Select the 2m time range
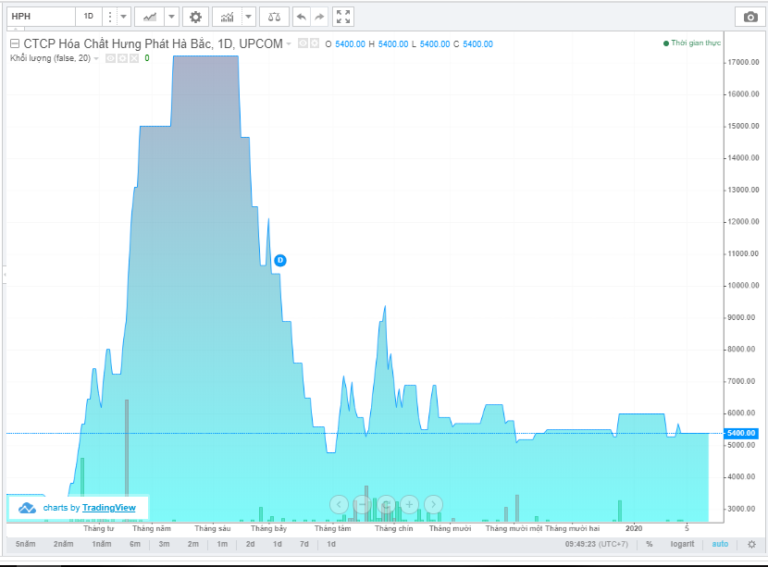Viewport: 768px width, 567px height. 193,544
